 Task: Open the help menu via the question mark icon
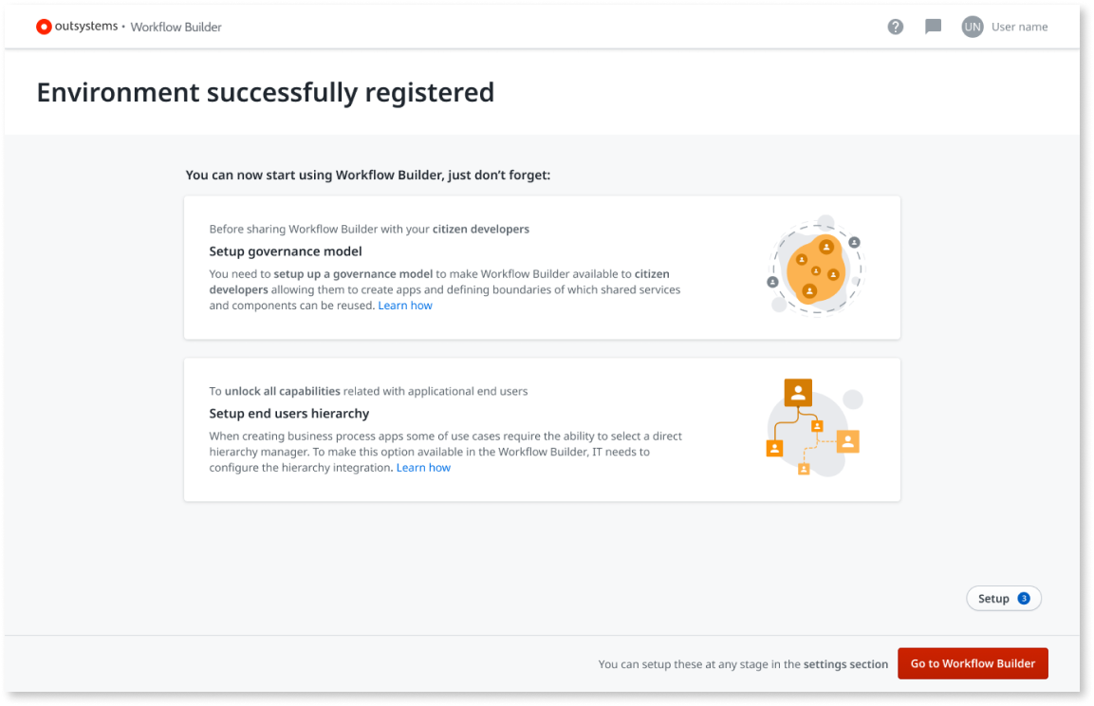pyautogui.click(x=895, y=27)
